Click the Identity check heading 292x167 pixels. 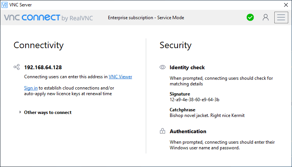pos(187,67)
